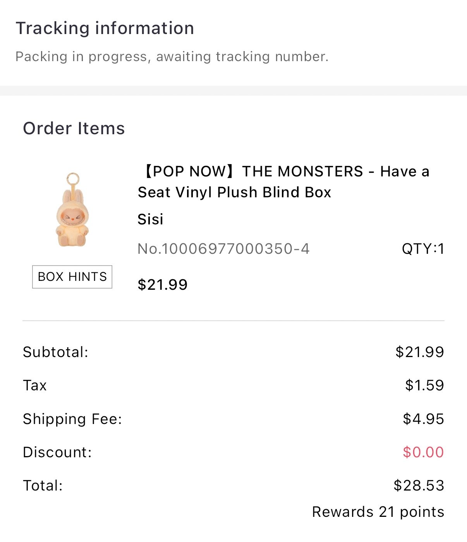Screen dimensions: 467x542
Task: Click the Total label
Action: coord(43,486)
